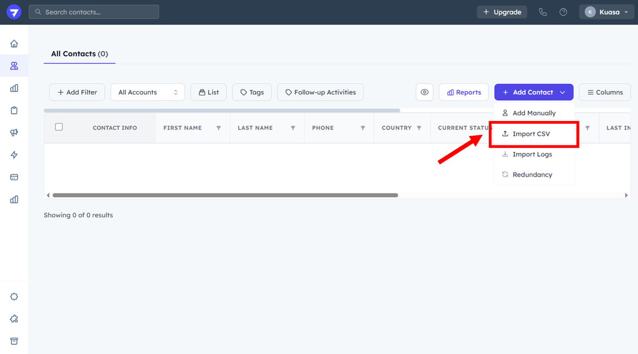This screenshot has height=354, width=638.
Task: Open the megaphone campaigns icon in sidebar
Action: [14, 133]
